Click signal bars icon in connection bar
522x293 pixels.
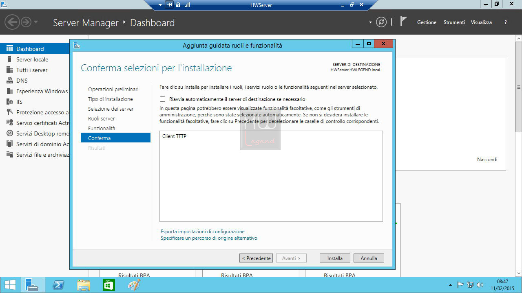[188, 5]
